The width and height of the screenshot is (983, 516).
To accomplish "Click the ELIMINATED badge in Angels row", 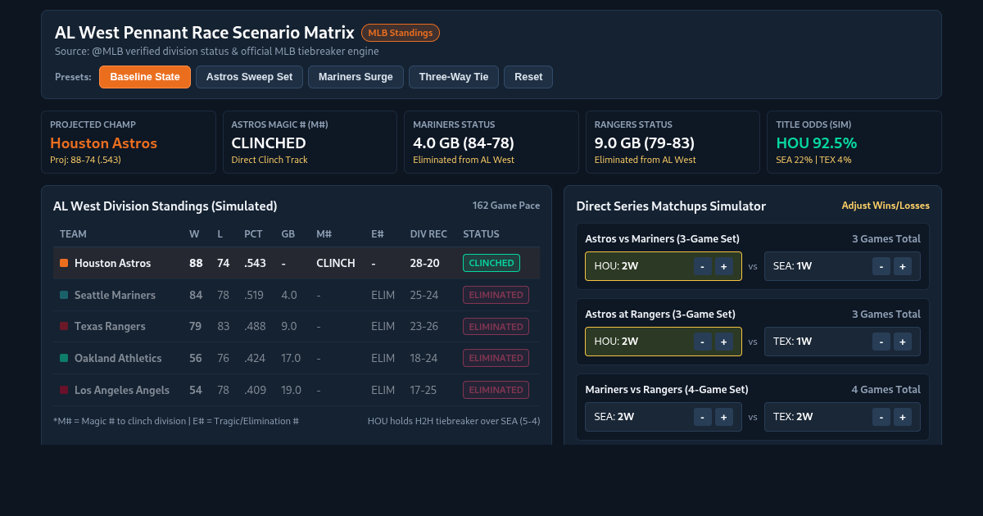I will point(496,390).
